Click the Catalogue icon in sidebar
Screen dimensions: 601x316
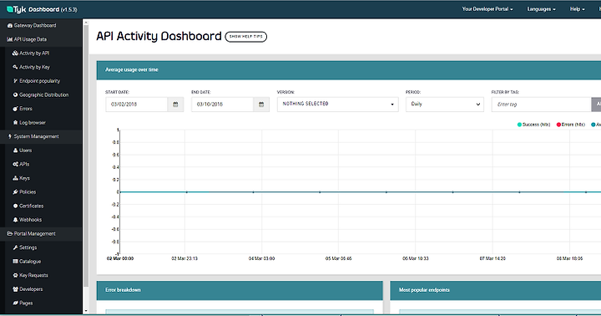(15, 262)
